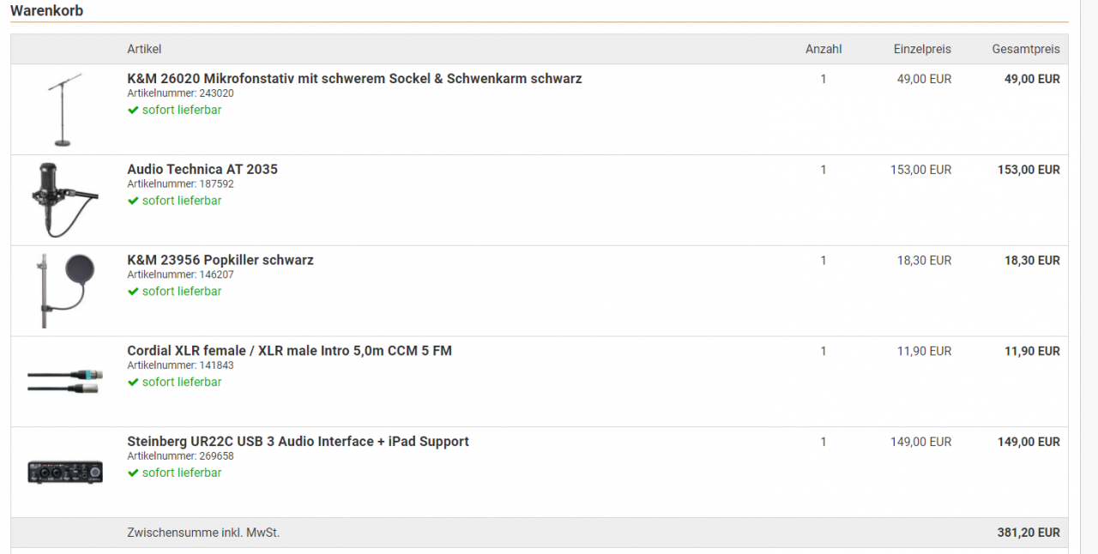
Task: Click the Gesamtpreis column header
Action: tap(1026, 49)
